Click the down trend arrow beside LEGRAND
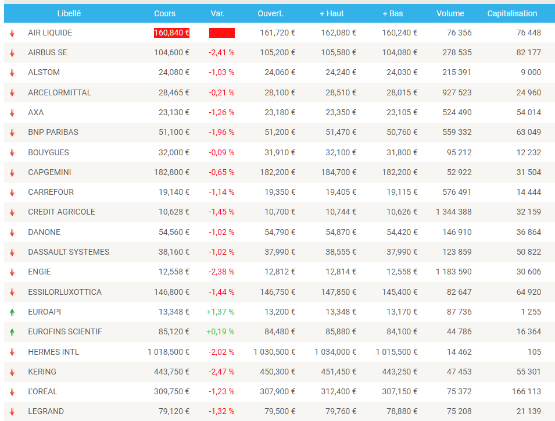Image resolution: width=555 pixels, height=421 pixels. tap(12, 412)
